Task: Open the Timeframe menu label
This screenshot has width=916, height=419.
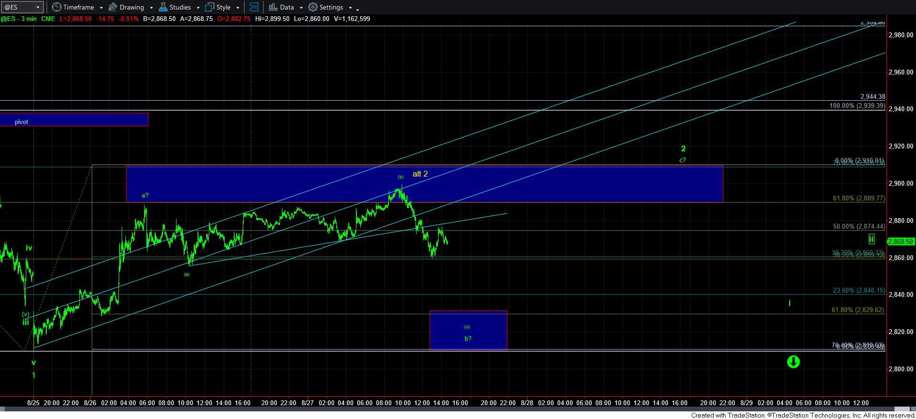Action: pyautogui.click(x=78, y=7)
